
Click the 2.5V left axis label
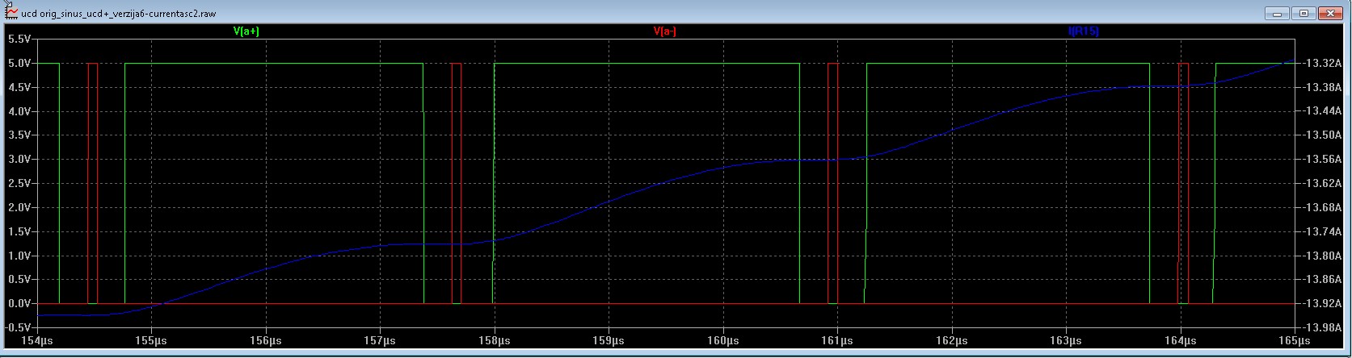pyautogui.click(x=19, y=183)
